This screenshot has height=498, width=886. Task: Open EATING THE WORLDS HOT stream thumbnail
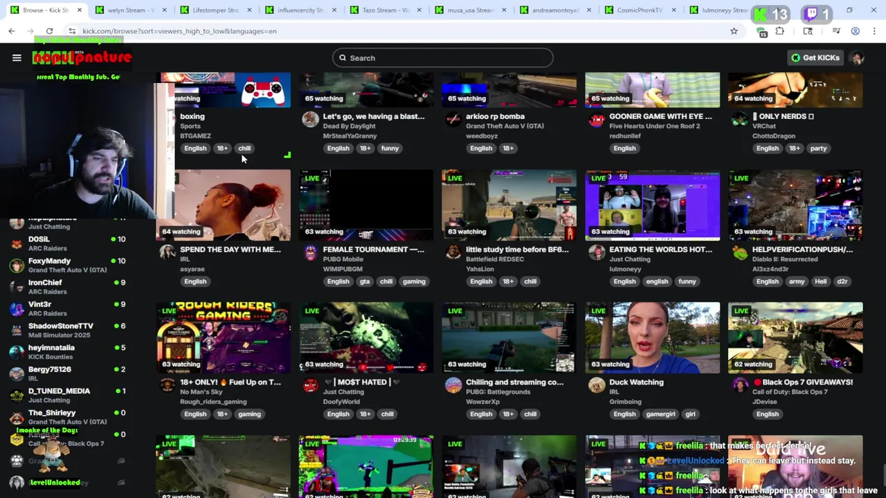click(652, 205)
